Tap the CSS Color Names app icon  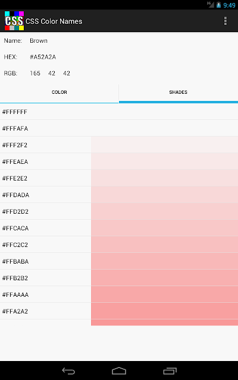(14, 21)
